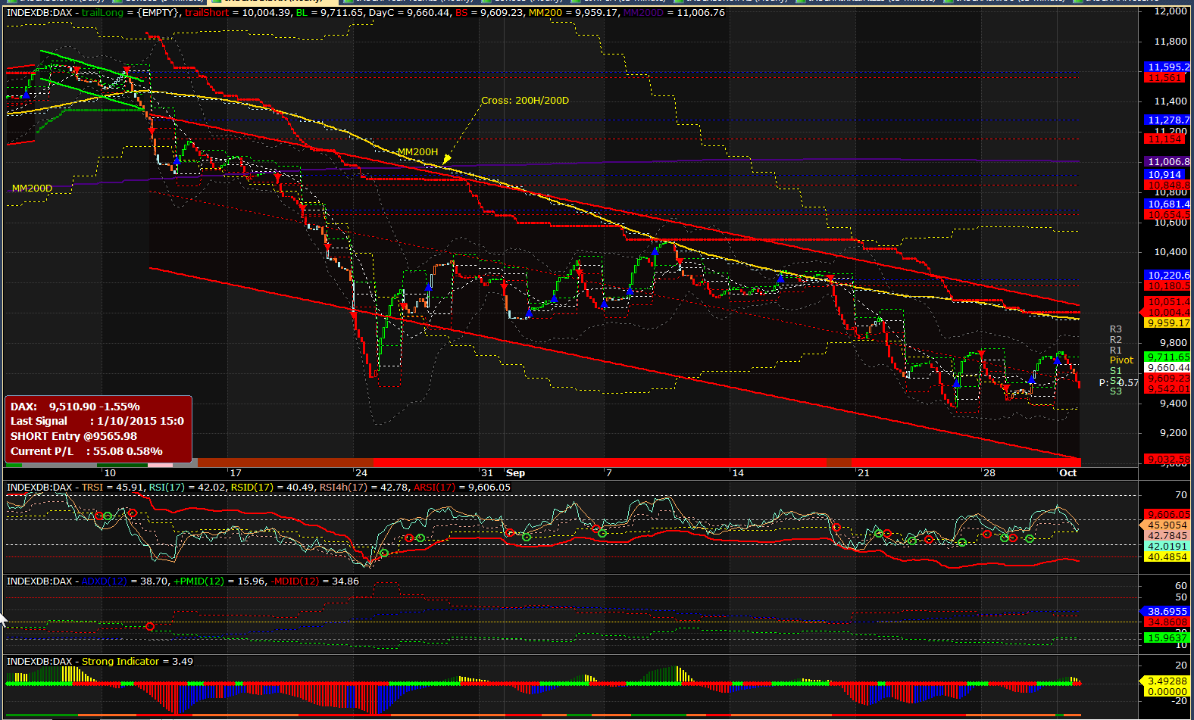Click the S1 pivot level label

coord(1115,370)
